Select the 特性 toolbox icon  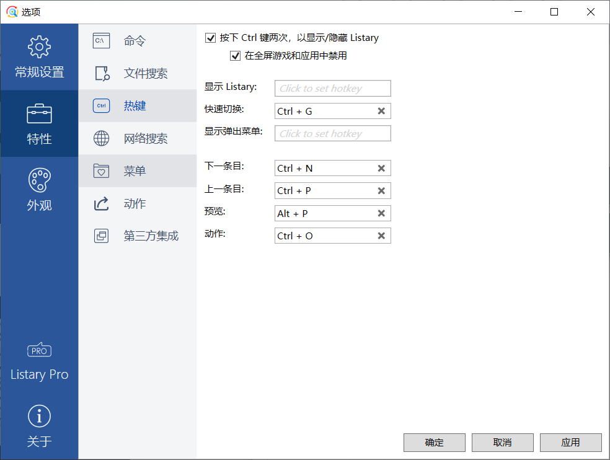(39, 113)
